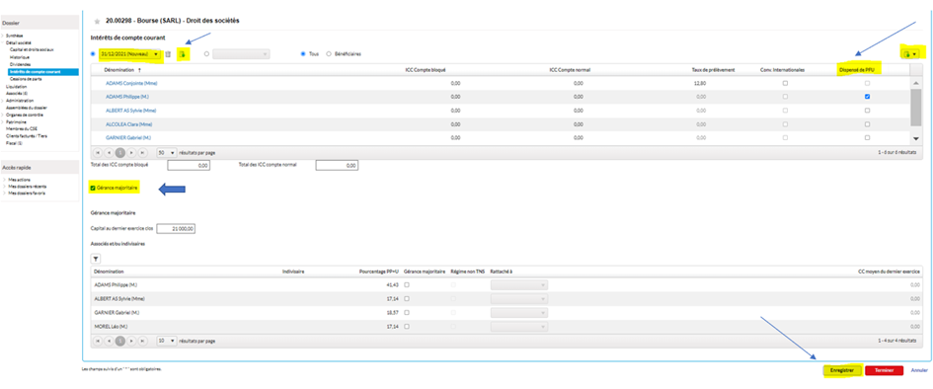Go to last page in the associates table pager
The width and height of the screenshot is (933, 389).
pos(142,341)
